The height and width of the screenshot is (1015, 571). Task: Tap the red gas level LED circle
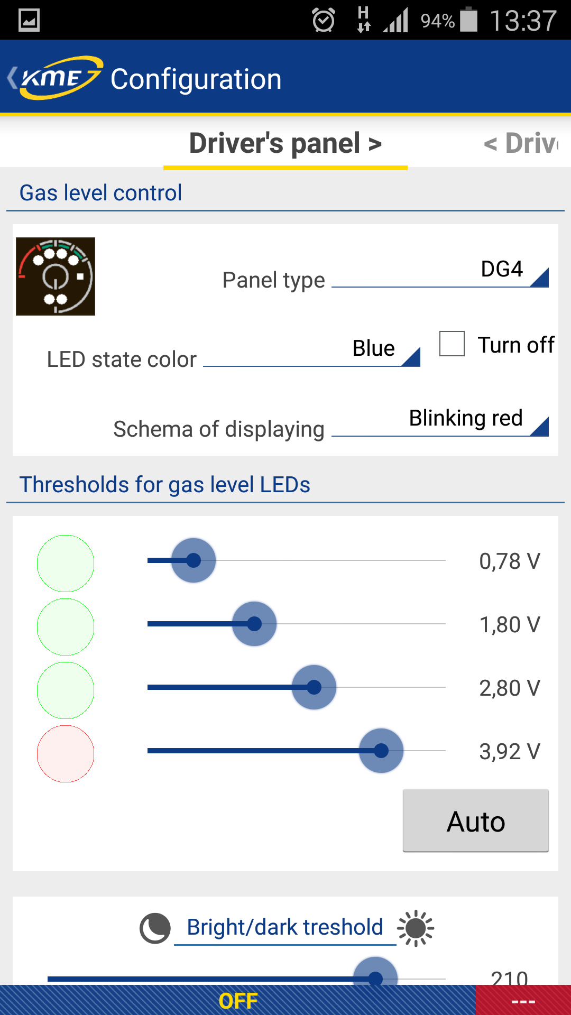66,754
